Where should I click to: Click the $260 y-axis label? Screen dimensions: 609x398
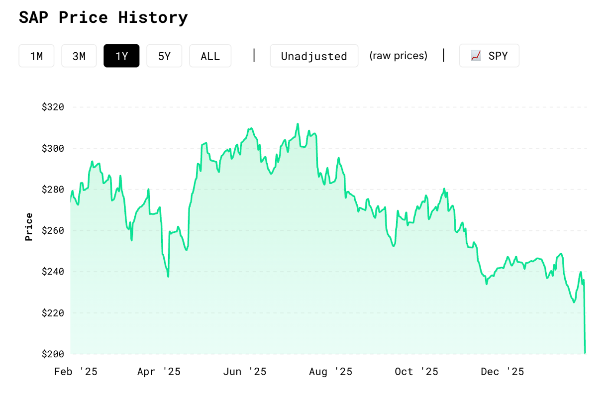click(53, 231)
